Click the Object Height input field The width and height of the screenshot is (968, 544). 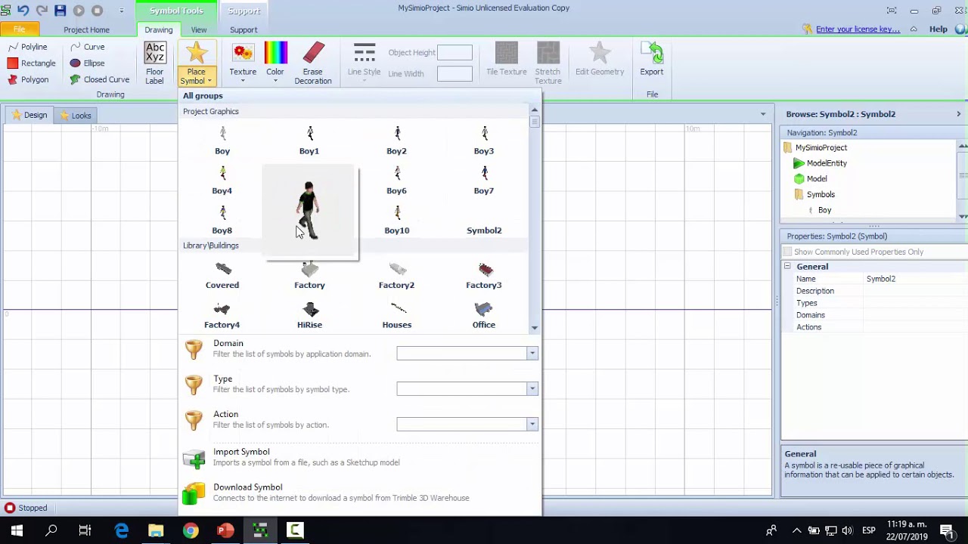pos(455,53)
